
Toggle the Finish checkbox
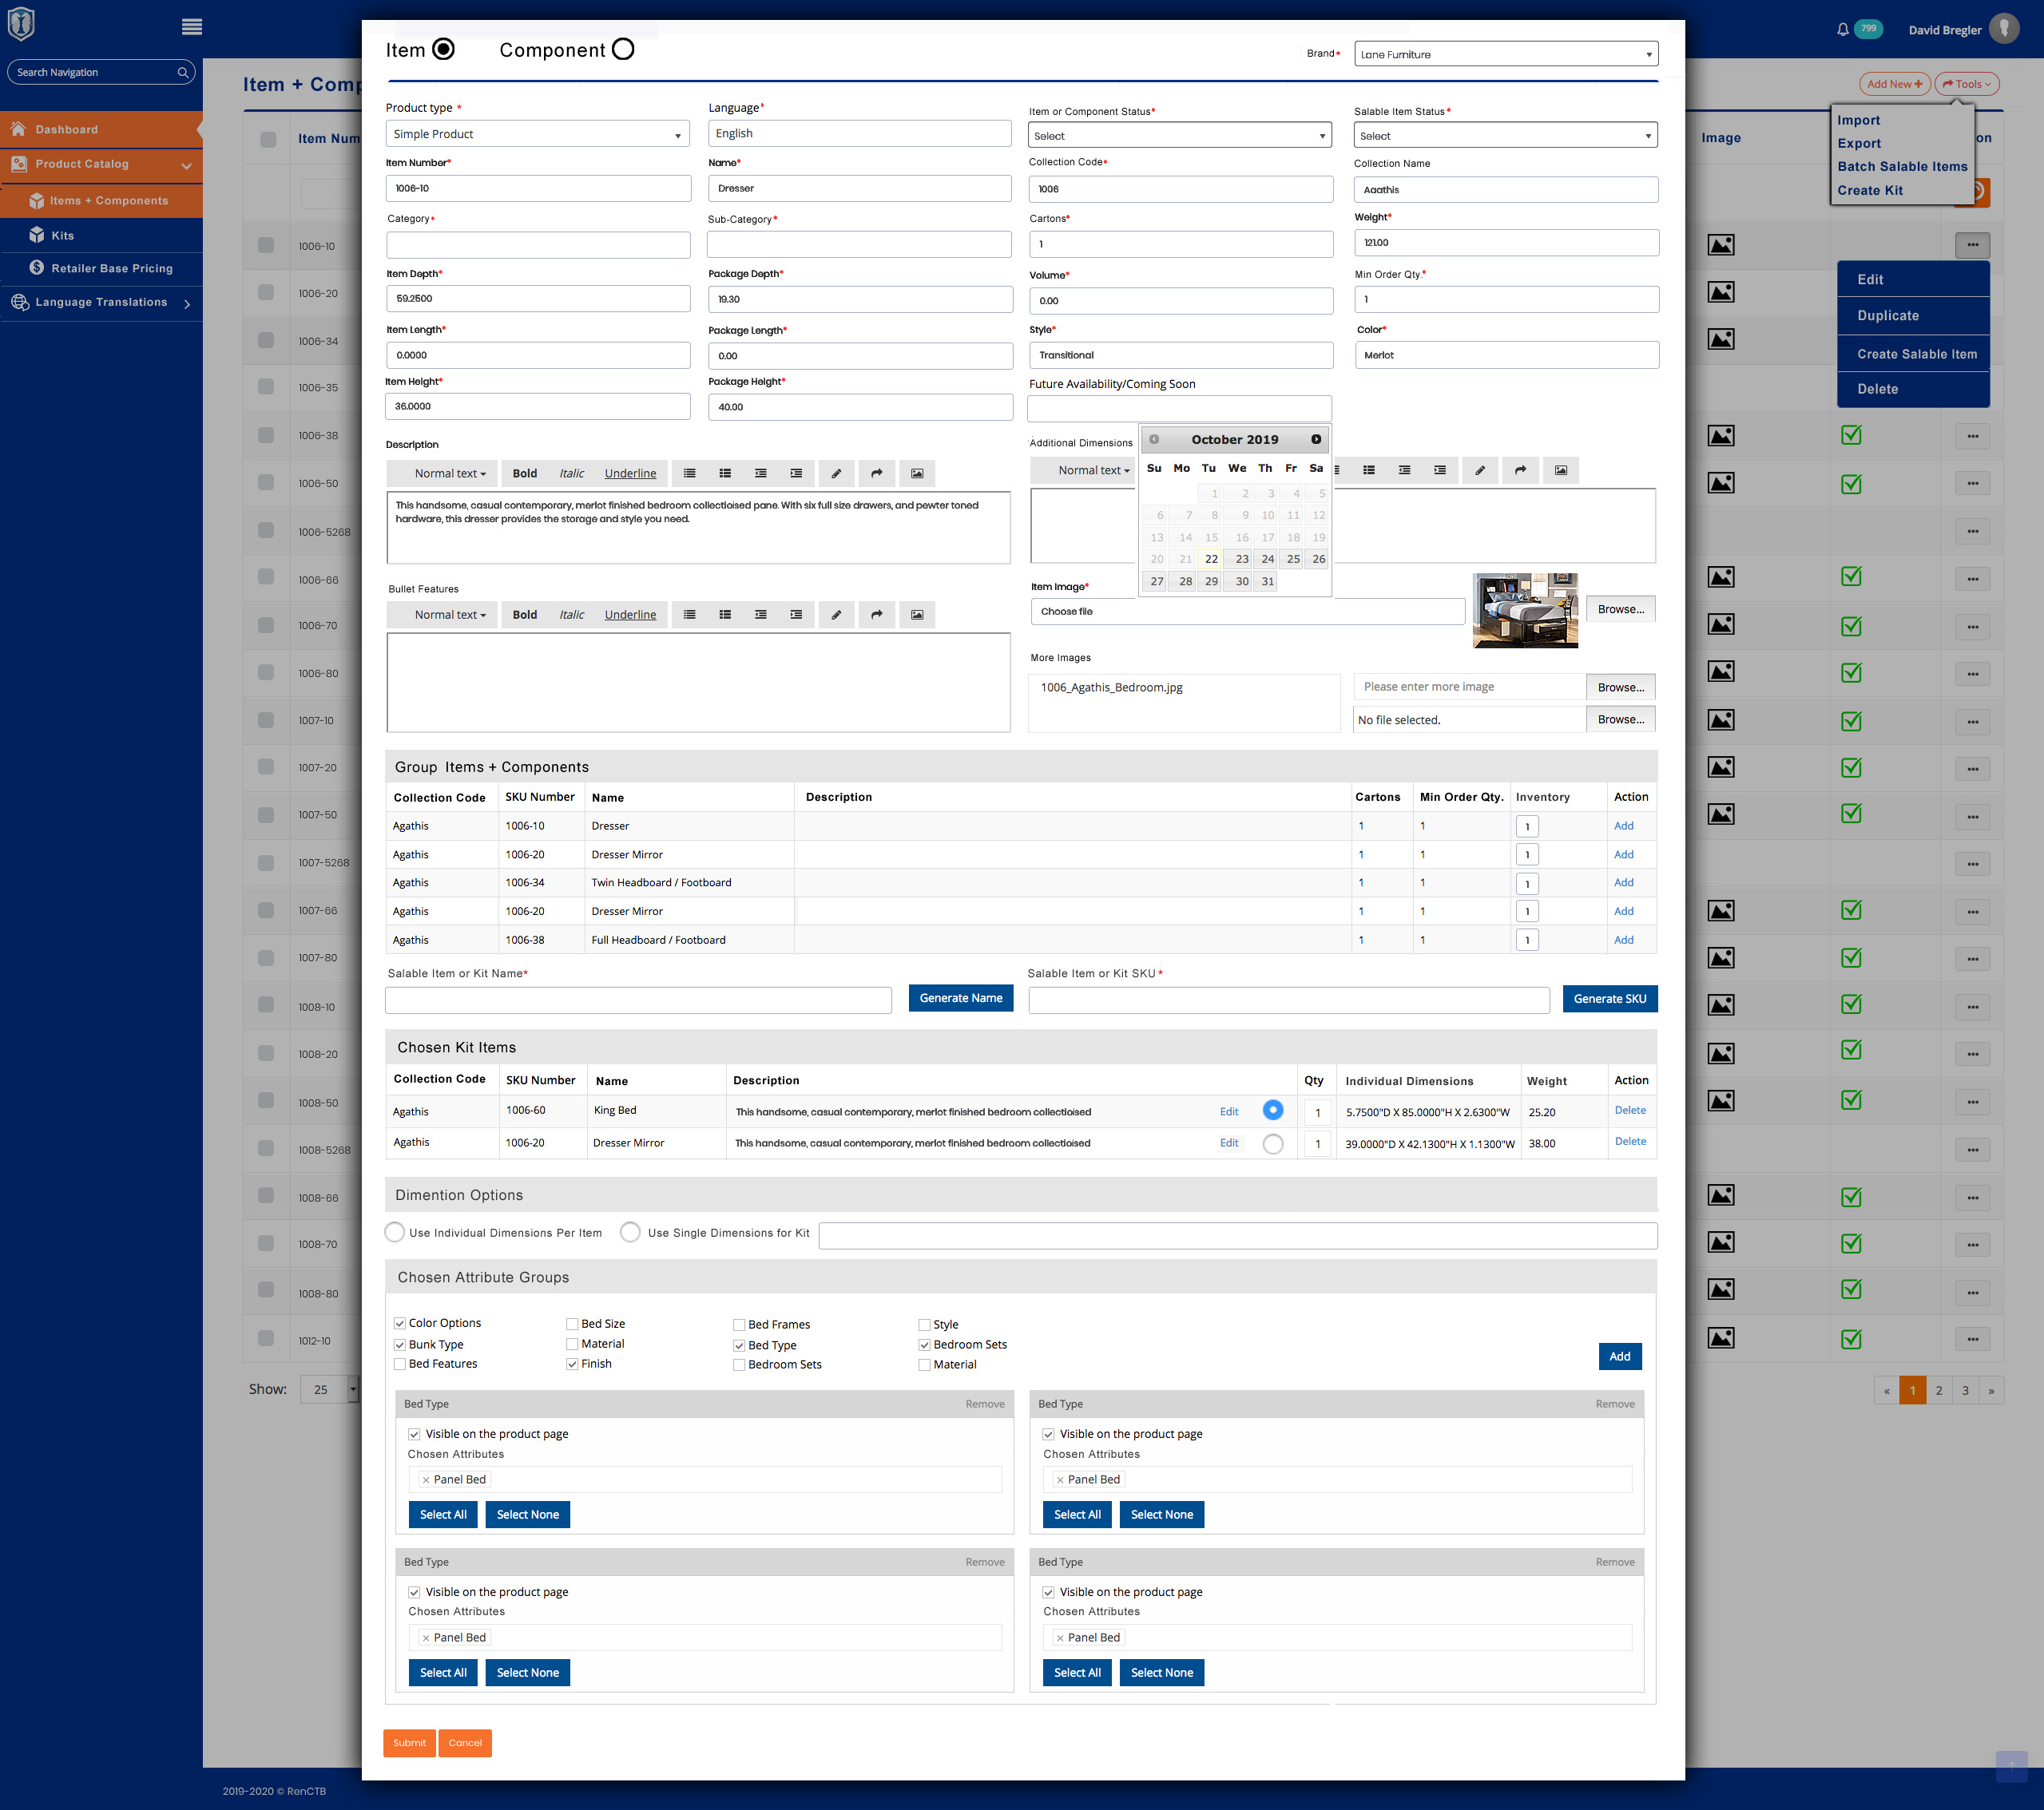[x=572, y=1364]
